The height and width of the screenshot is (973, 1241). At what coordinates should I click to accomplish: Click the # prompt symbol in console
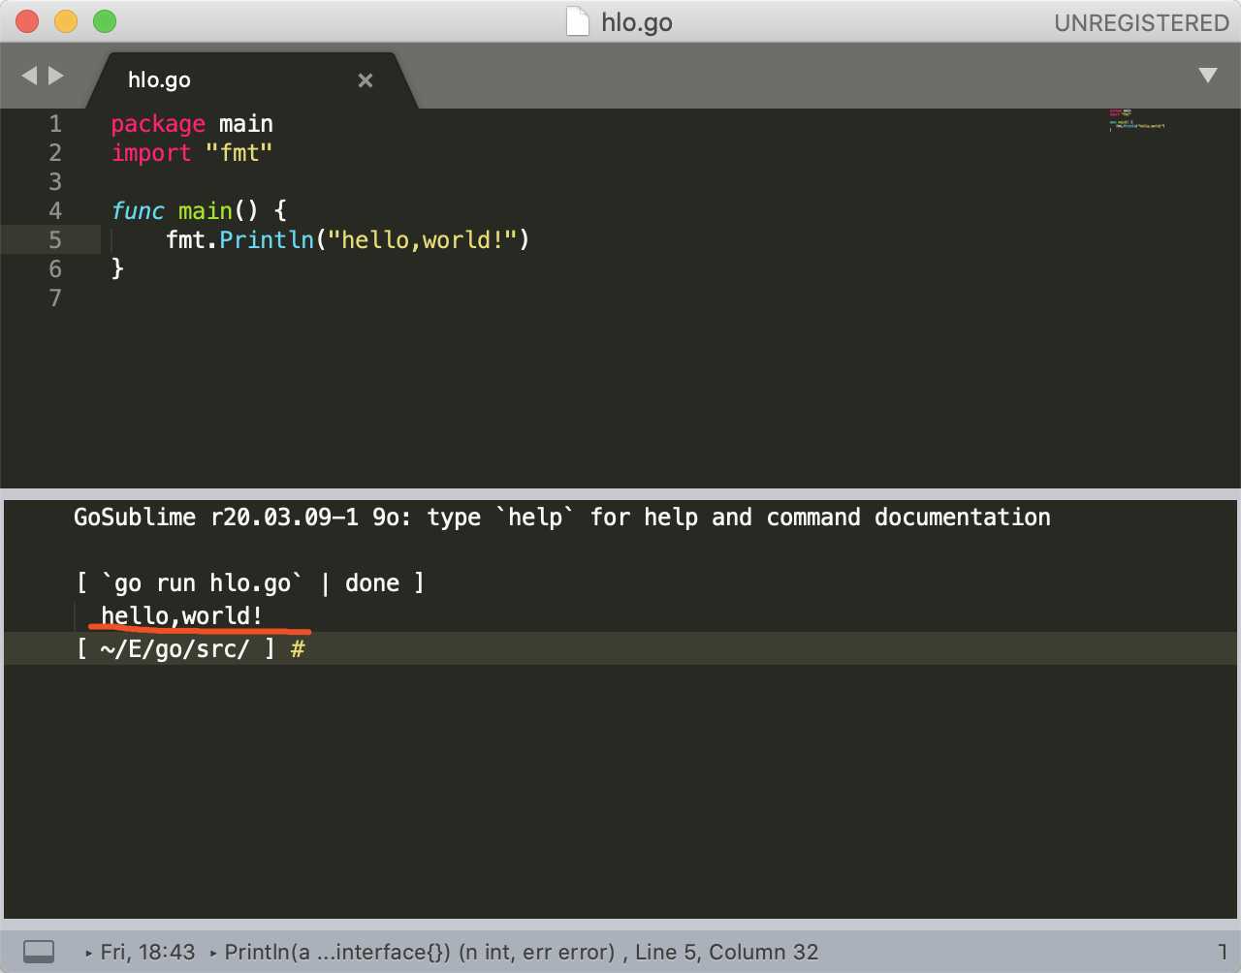tap(298, 648)
